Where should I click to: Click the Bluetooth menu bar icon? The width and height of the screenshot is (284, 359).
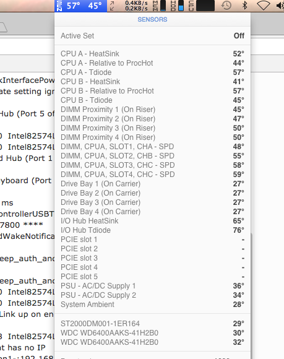pos(244,6)
